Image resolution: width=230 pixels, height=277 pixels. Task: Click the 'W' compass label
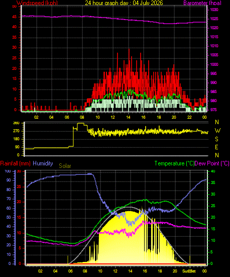pos(217,131)
